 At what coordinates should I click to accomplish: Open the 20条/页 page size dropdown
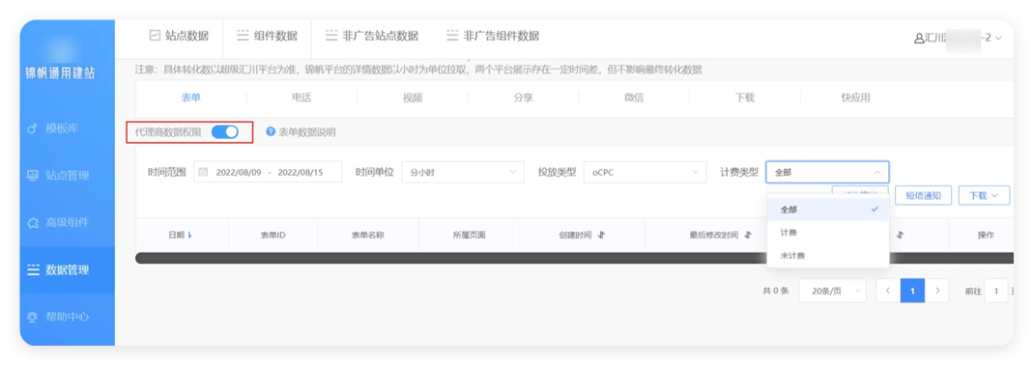point(833,291)
